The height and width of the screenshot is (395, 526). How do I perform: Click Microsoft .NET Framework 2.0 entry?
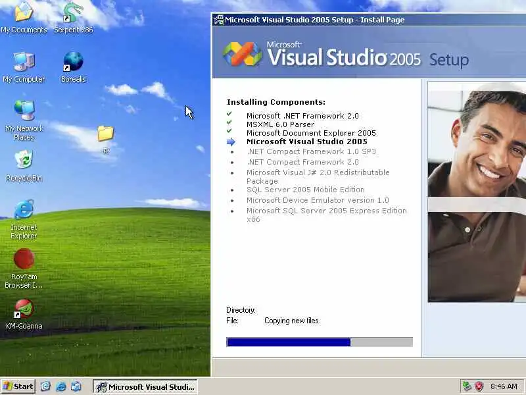click(302, 116)
